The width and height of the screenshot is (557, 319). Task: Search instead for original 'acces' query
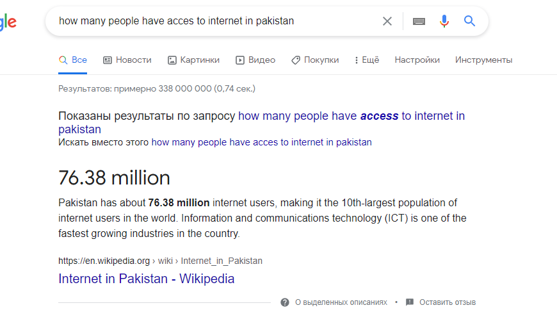[x=261, y=142]
